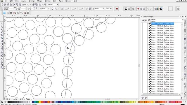Go to the next page navigator arrow

point(20,99)
